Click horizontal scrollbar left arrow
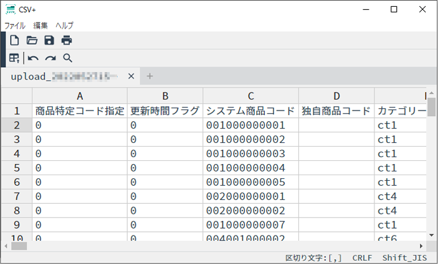 6,246
